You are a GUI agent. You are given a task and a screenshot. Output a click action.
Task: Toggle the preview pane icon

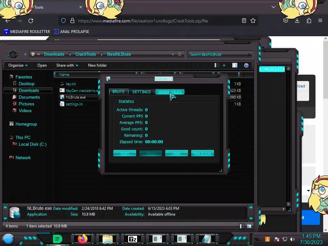point(235,65)
